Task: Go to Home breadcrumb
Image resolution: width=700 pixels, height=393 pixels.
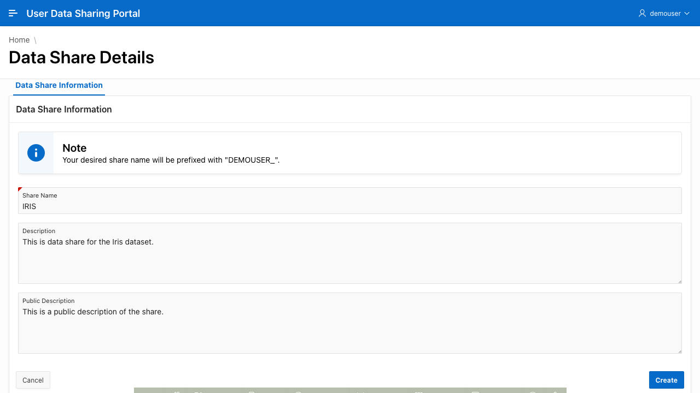Action: coord(19,40)
